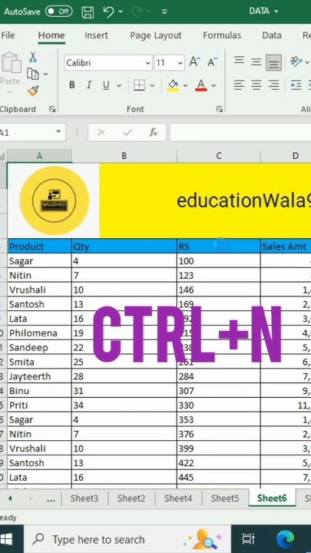Switch to Sheet2 tab

point(131,498)
